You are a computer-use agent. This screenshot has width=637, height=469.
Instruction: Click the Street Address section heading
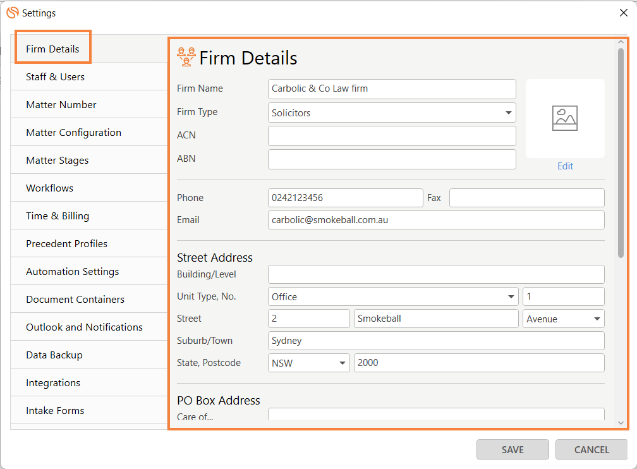point(215,257)
